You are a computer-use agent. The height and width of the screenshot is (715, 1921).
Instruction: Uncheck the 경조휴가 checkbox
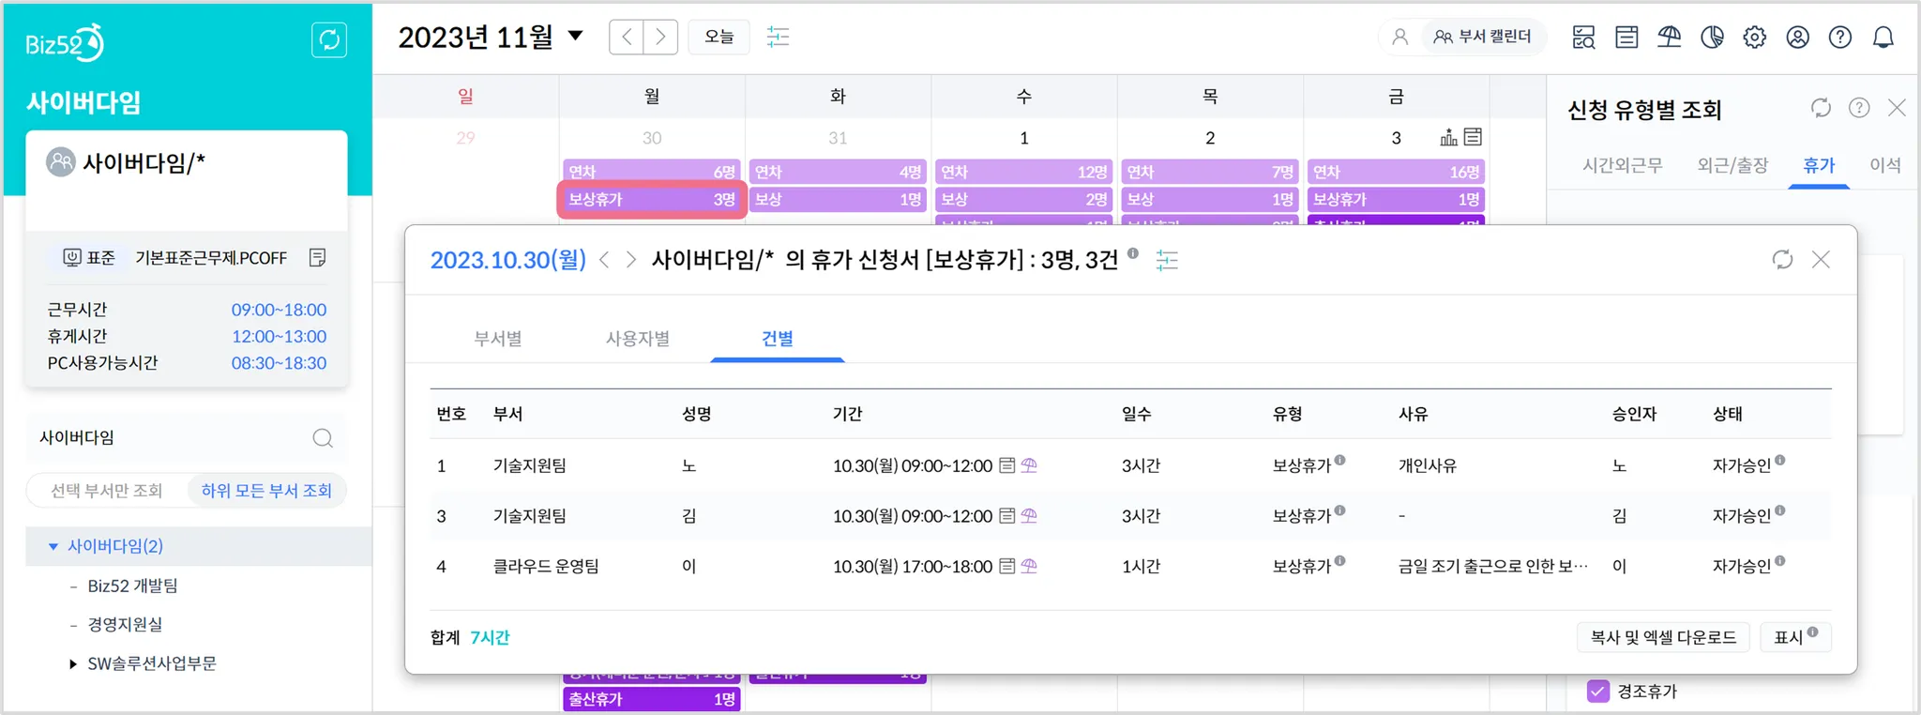coord(1598,692)
